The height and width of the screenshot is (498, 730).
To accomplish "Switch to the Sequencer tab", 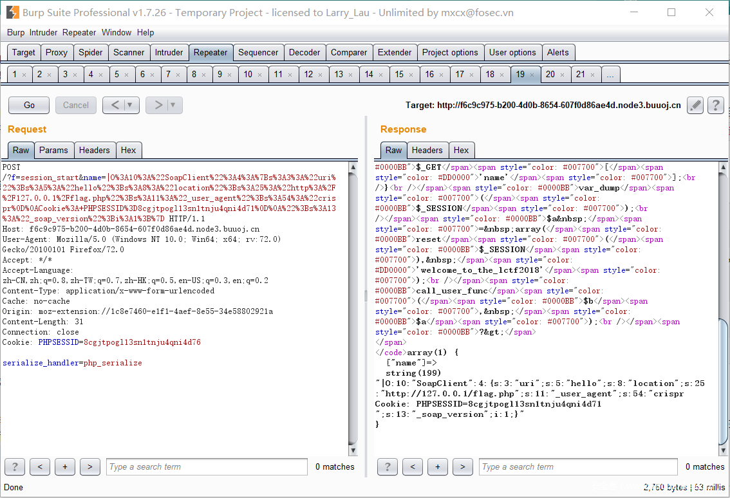I will coord(258,53).
